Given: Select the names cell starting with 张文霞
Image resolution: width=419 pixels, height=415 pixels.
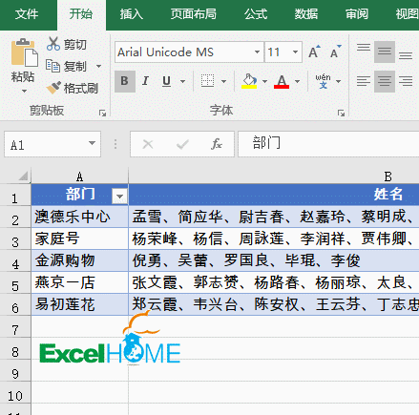Looking at the screenshot, I should click(274, 282).
